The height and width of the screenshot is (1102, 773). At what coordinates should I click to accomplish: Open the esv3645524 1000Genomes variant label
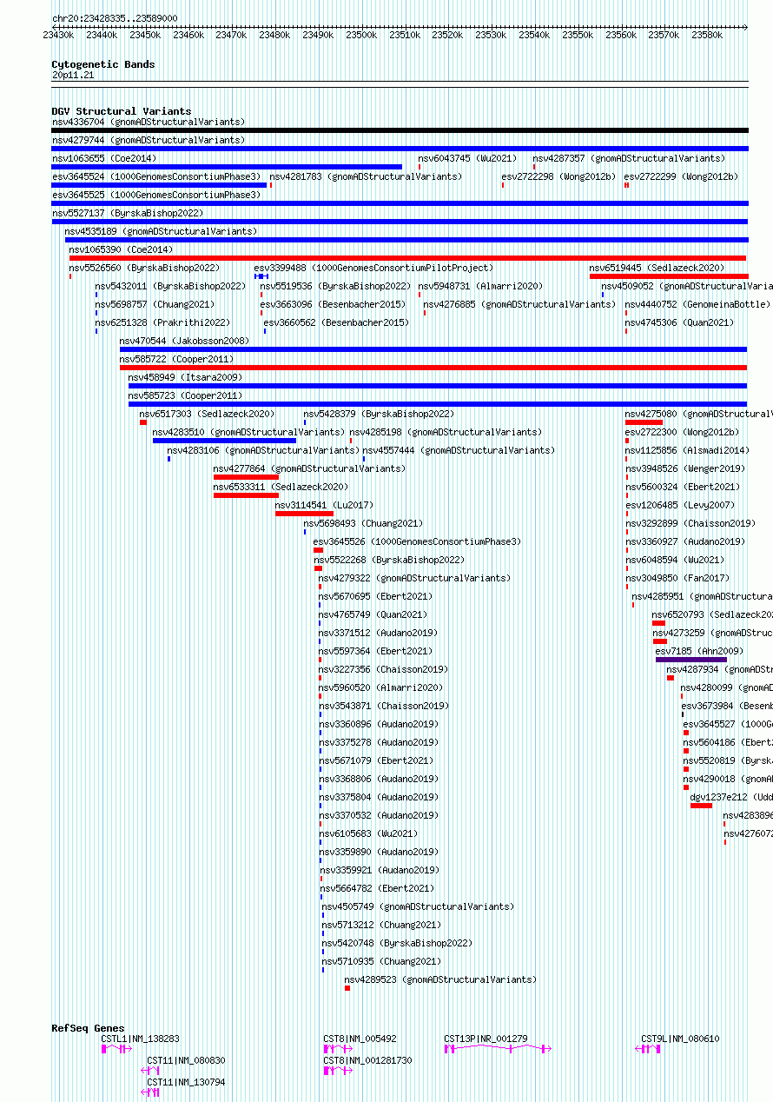pyautogui.click(x=155, y=176)
